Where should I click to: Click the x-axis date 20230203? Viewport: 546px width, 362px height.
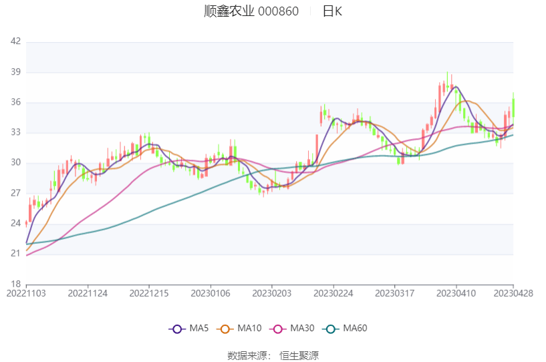271,293
